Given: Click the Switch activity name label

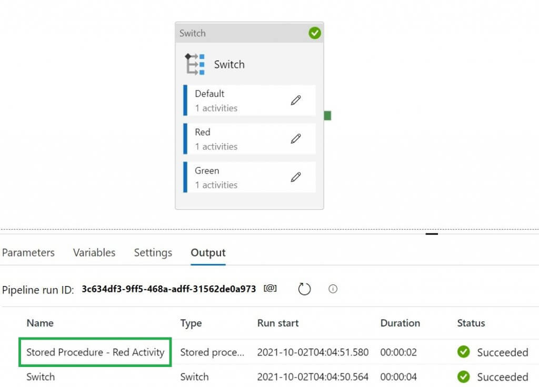Looking at the screenshot, I should 229,65.
